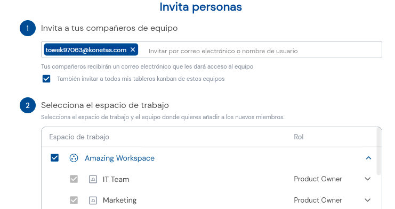Click the workspace list vertical scrollbar
The height and width of the screenshot is (209, 395).
pyautogui.click(x=378, y=152)
